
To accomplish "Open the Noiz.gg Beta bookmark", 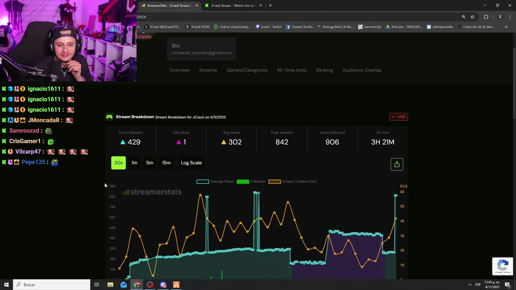I will (335, 27).
